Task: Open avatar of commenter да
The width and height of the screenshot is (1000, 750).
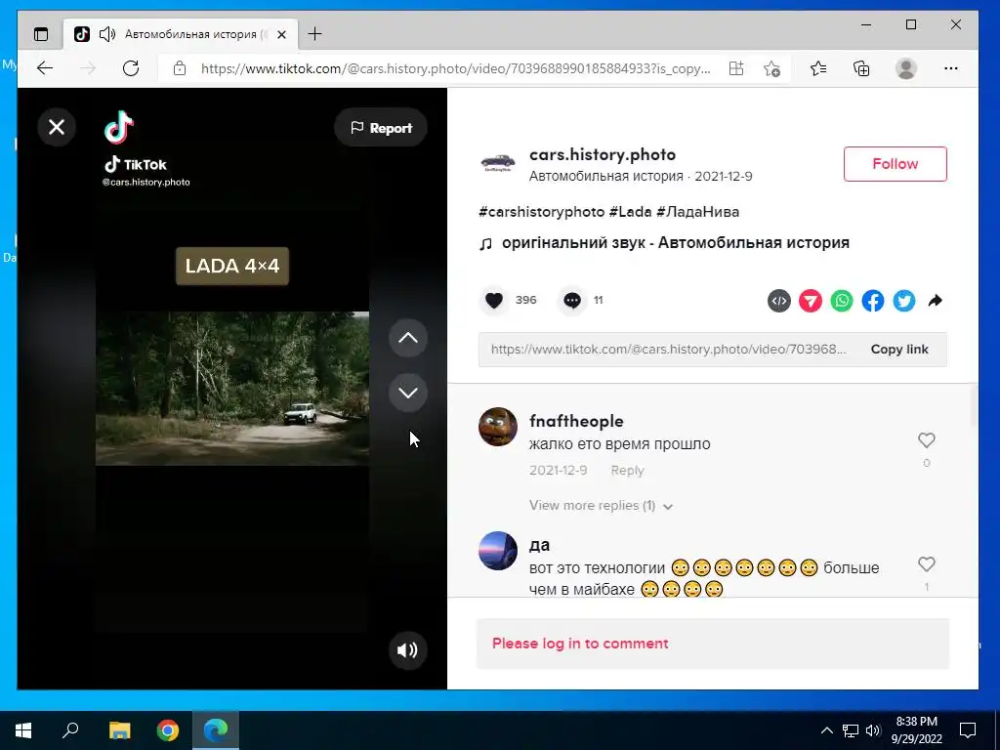Action: [498, 551]
